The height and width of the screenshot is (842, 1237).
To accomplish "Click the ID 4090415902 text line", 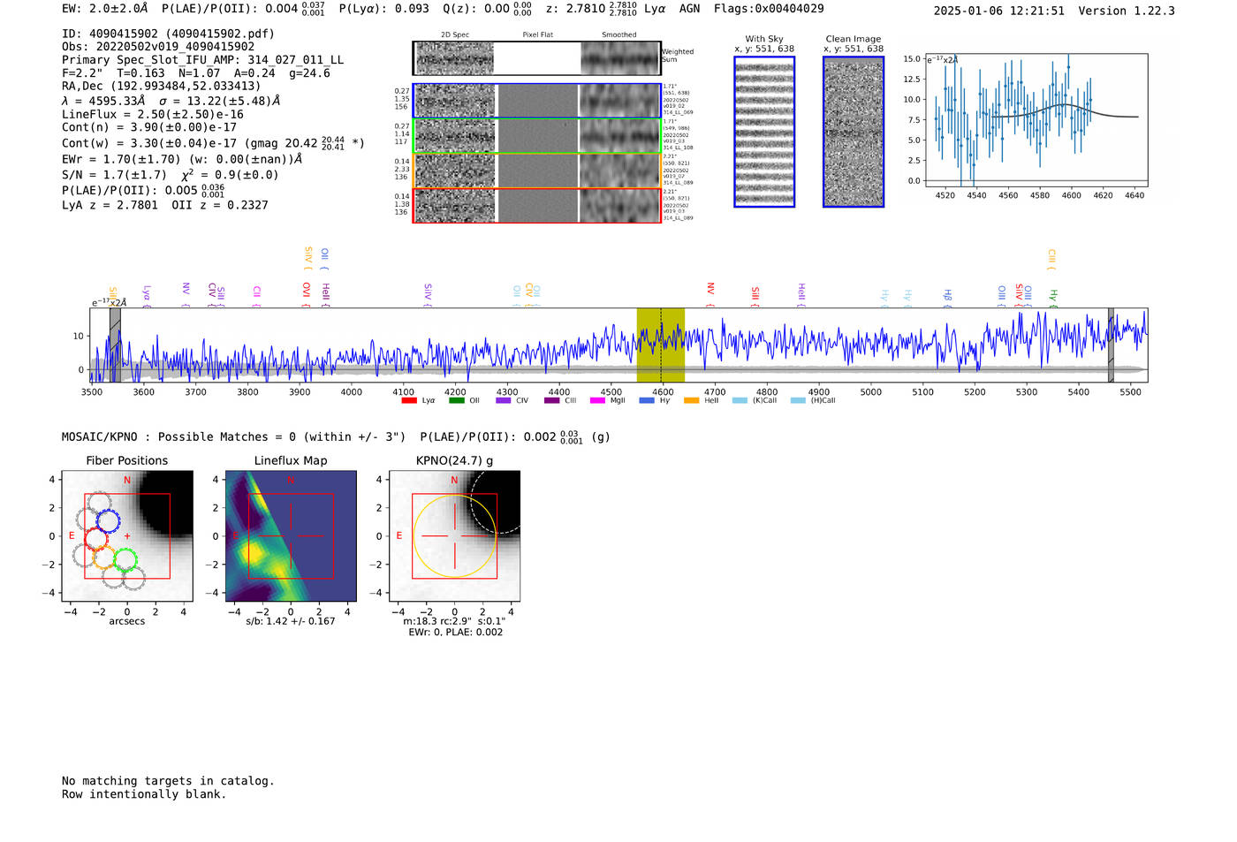I will coord(168,34).
